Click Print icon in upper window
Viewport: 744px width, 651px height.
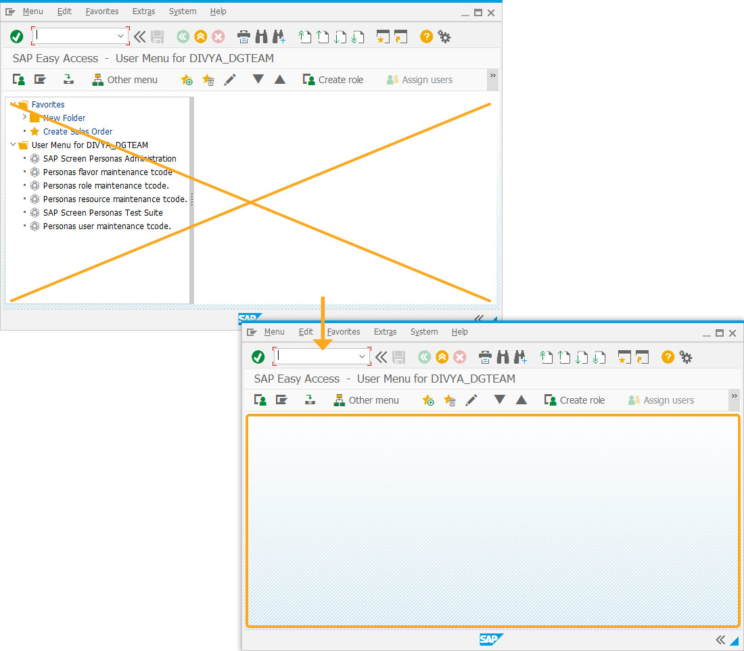tap(243, 37)
